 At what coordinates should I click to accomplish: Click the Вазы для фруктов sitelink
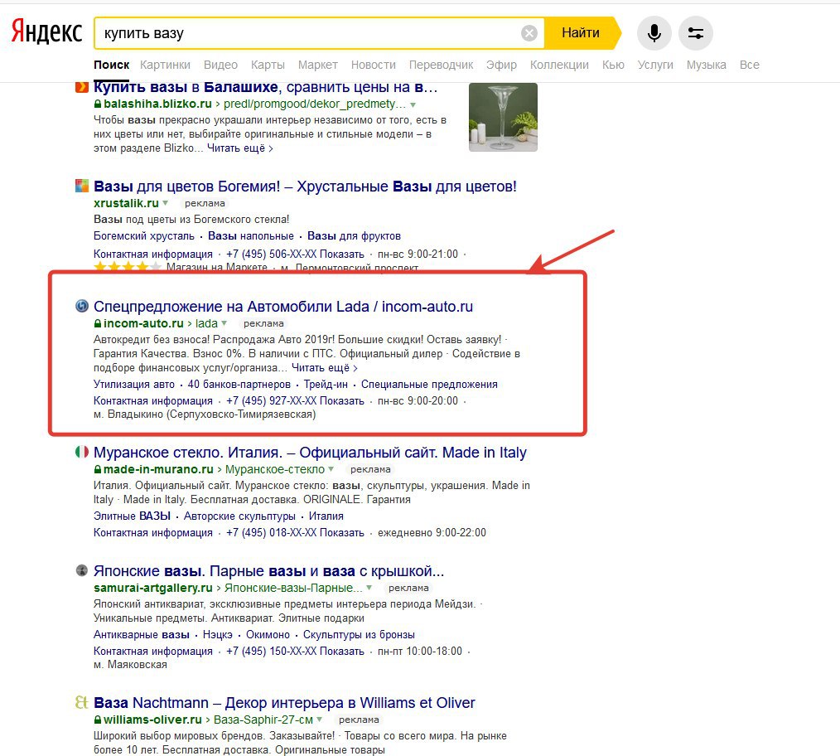tap(354, 236)
